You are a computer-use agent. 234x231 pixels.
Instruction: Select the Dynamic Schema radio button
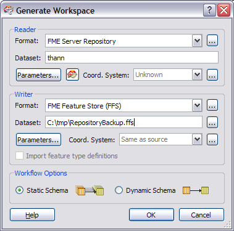click(119, 190)
